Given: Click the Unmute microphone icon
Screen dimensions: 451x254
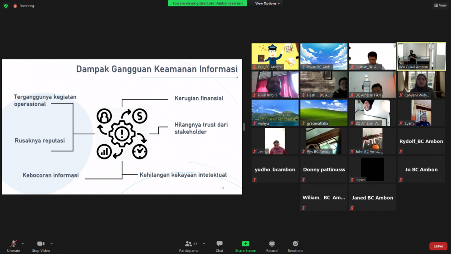Looking at the screenshot, I should [14, 244].
